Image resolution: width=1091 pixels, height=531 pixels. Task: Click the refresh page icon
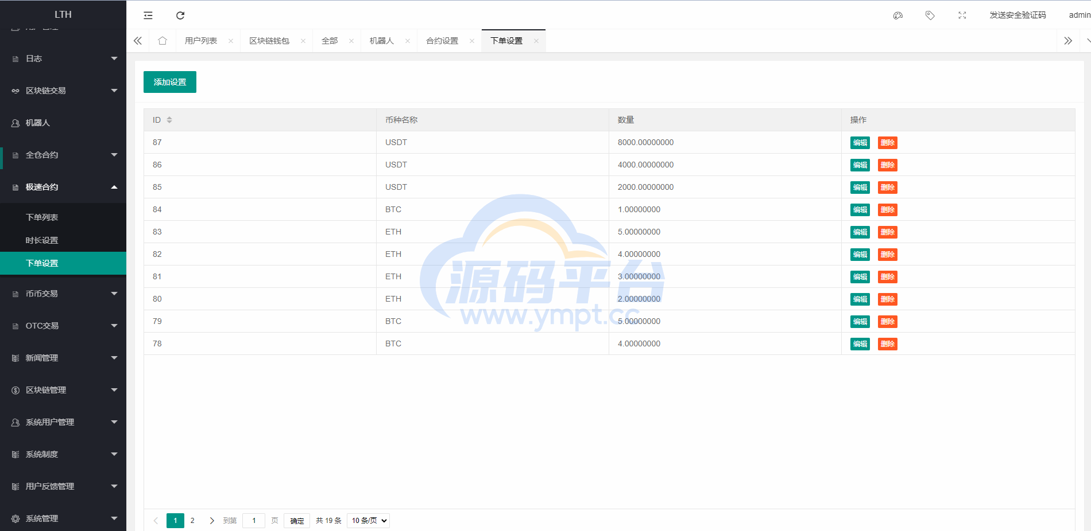click(180, 15)
